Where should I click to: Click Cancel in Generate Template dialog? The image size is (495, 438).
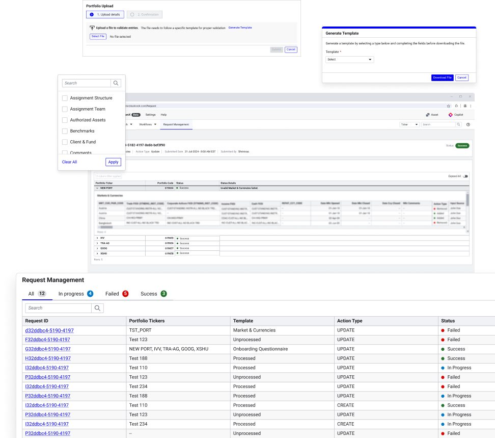(462, 78)
